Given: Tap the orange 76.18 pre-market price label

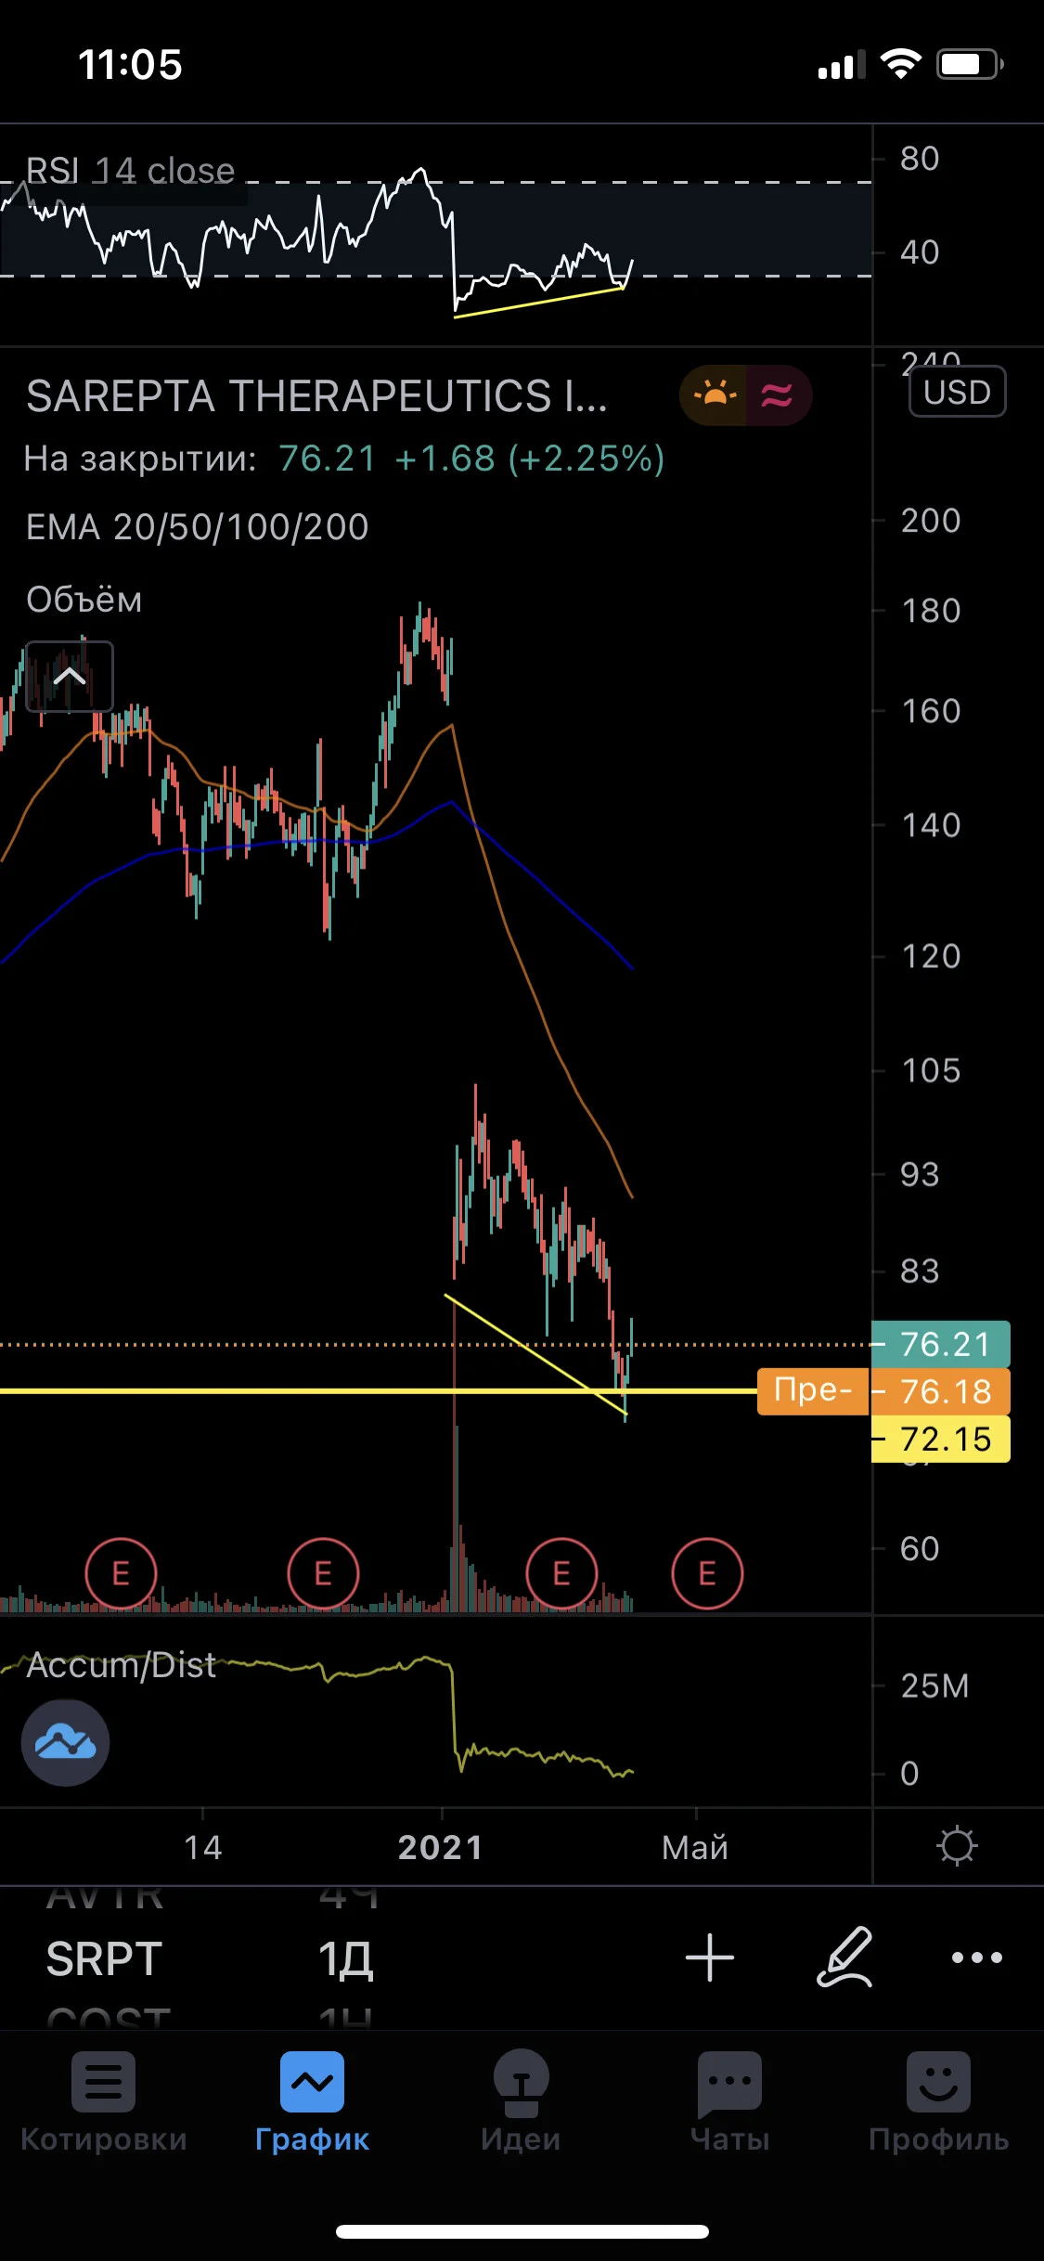Looking at the screenshot, I should [x=942, y=1391].
